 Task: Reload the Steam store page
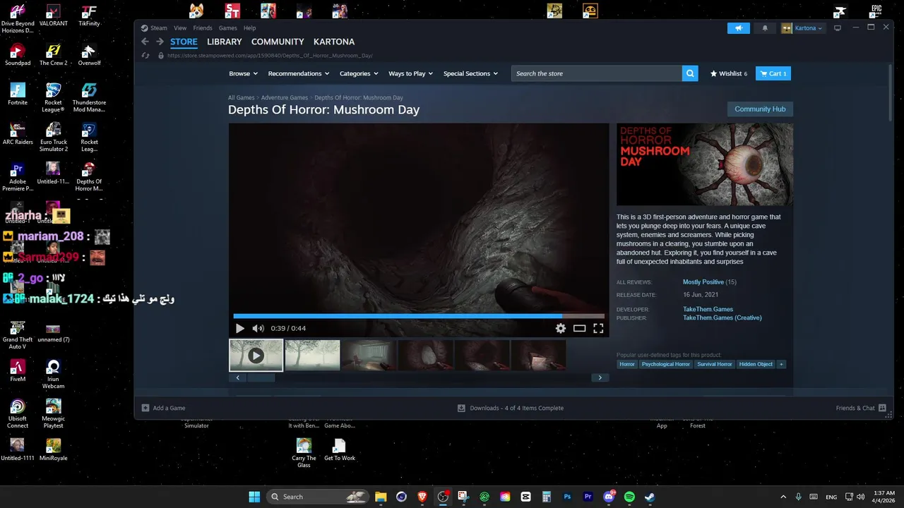(145, 55)
